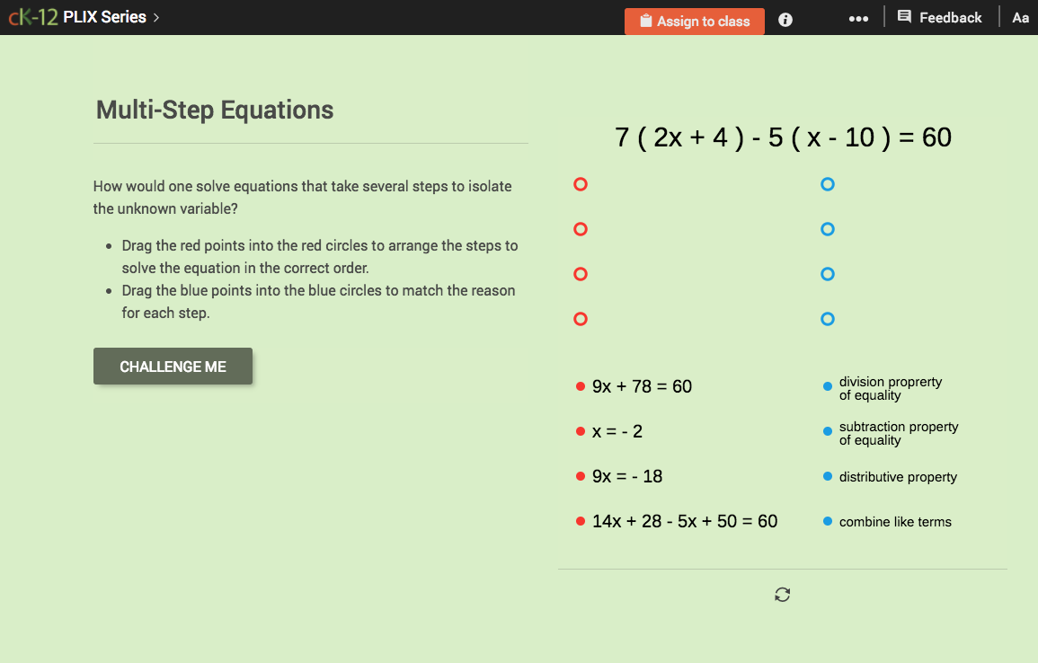The height and width of the screenshot is (663, 1038).
Task: Expand the PLIX Series breadcrumb chevron
Action: [155, 16]
